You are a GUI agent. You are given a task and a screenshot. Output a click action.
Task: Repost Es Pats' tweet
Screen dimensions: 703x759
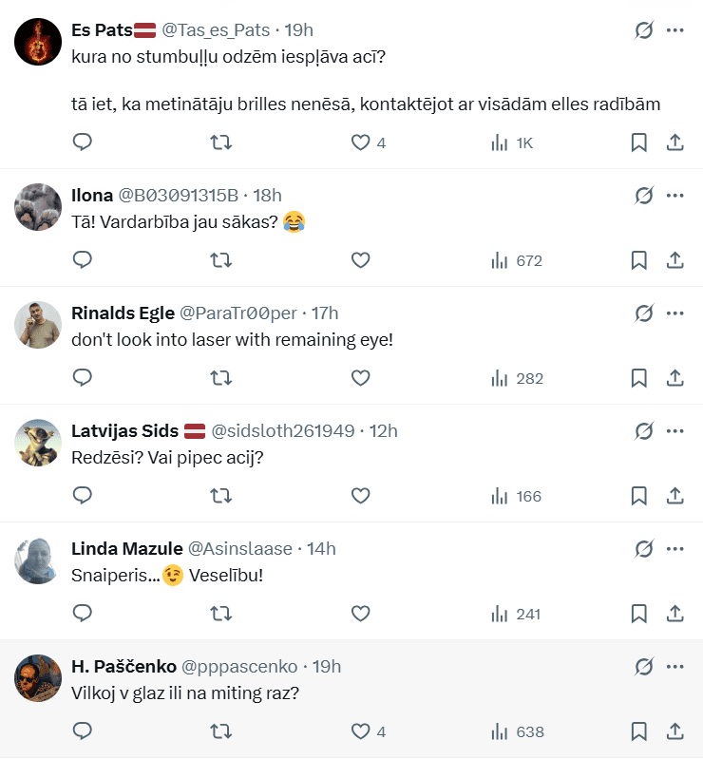[220, 142]
